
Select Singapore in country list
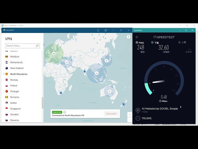(x=15, y=109)
